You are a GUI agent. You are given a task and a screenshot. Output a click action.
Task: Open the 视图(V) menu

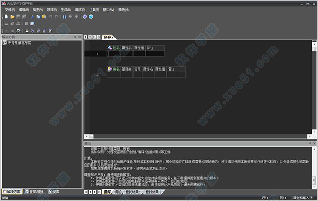pyautogui.click(x=38, y=10)
